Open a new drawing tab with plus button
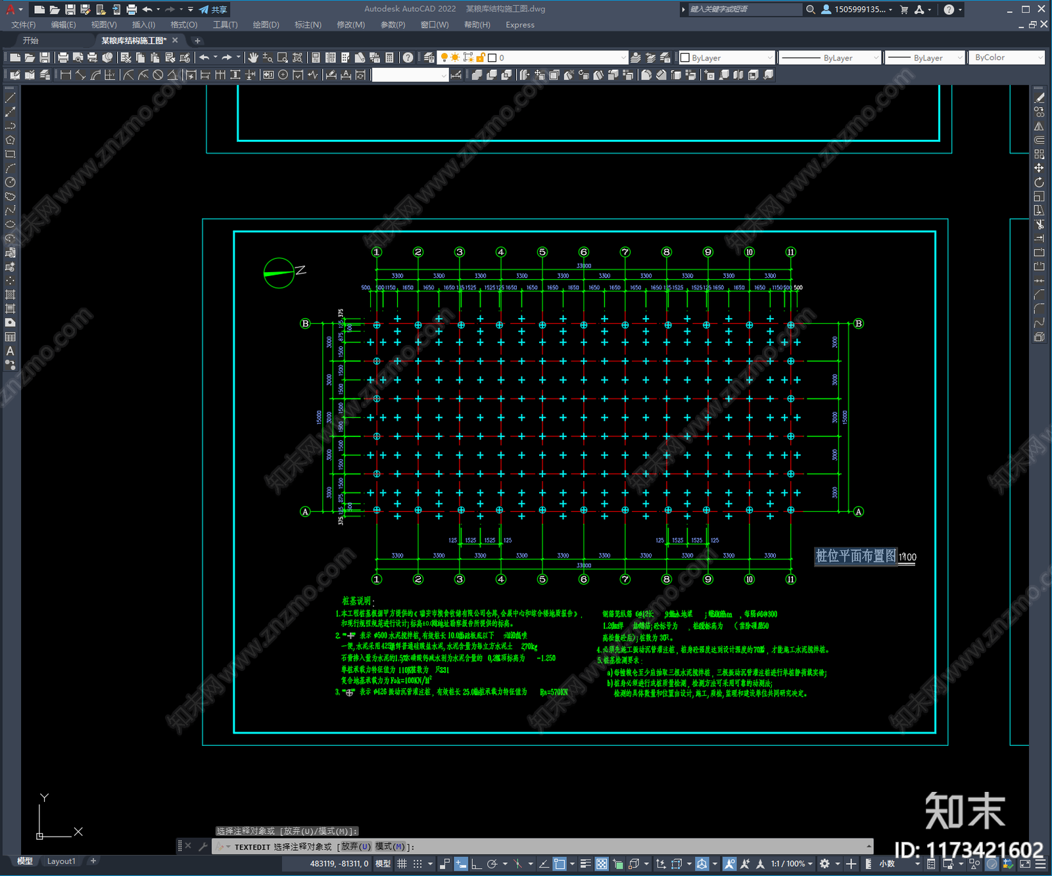This screenshot has height=876, width=1052. click(x=197, y=41)
